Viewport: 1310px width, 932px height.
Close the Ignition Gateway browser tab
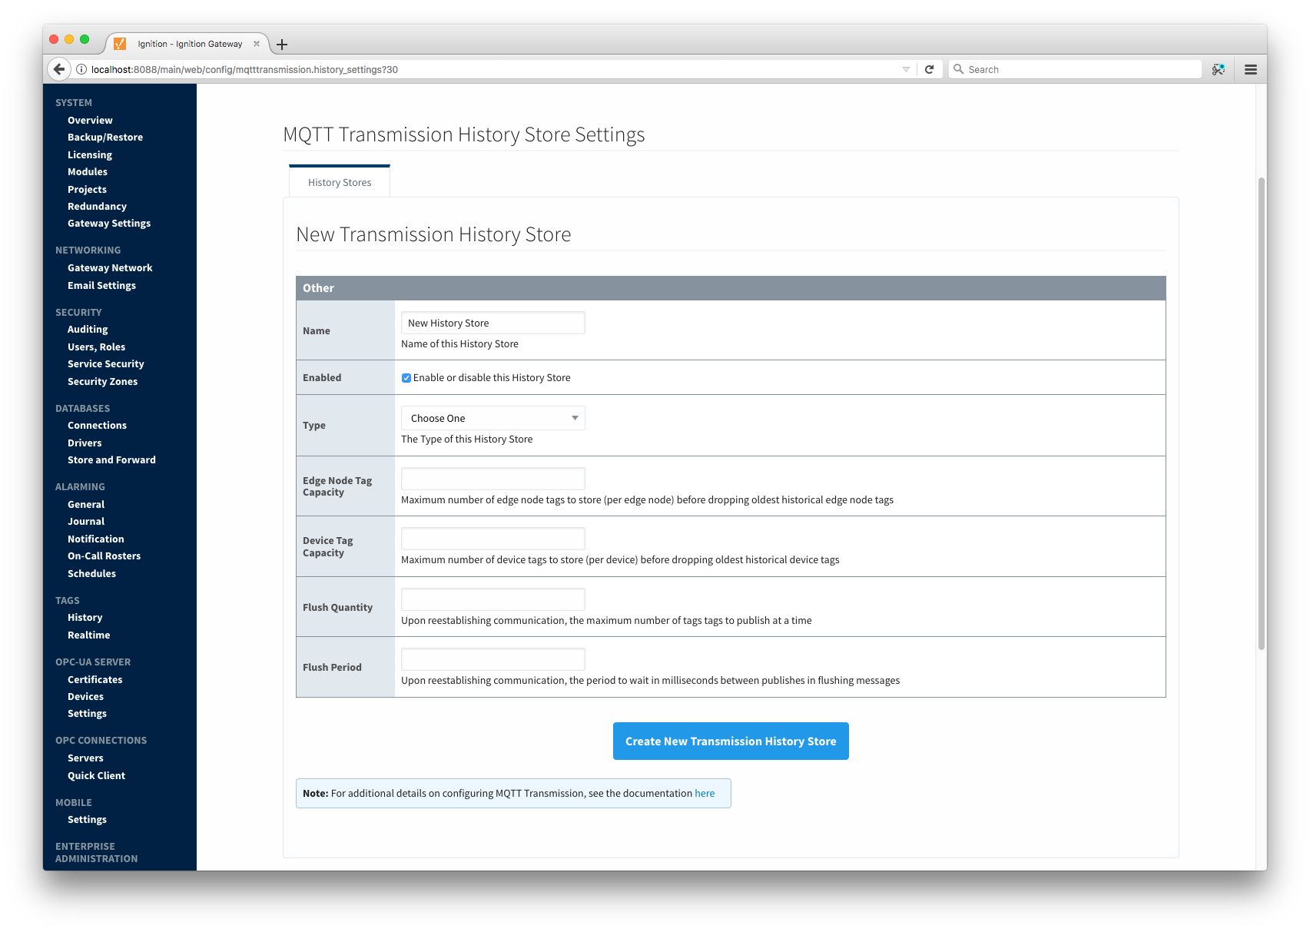tap(257, 44)
